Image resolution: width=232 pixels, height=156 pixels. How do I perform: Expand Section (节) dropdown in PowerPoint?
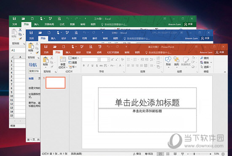73,67
